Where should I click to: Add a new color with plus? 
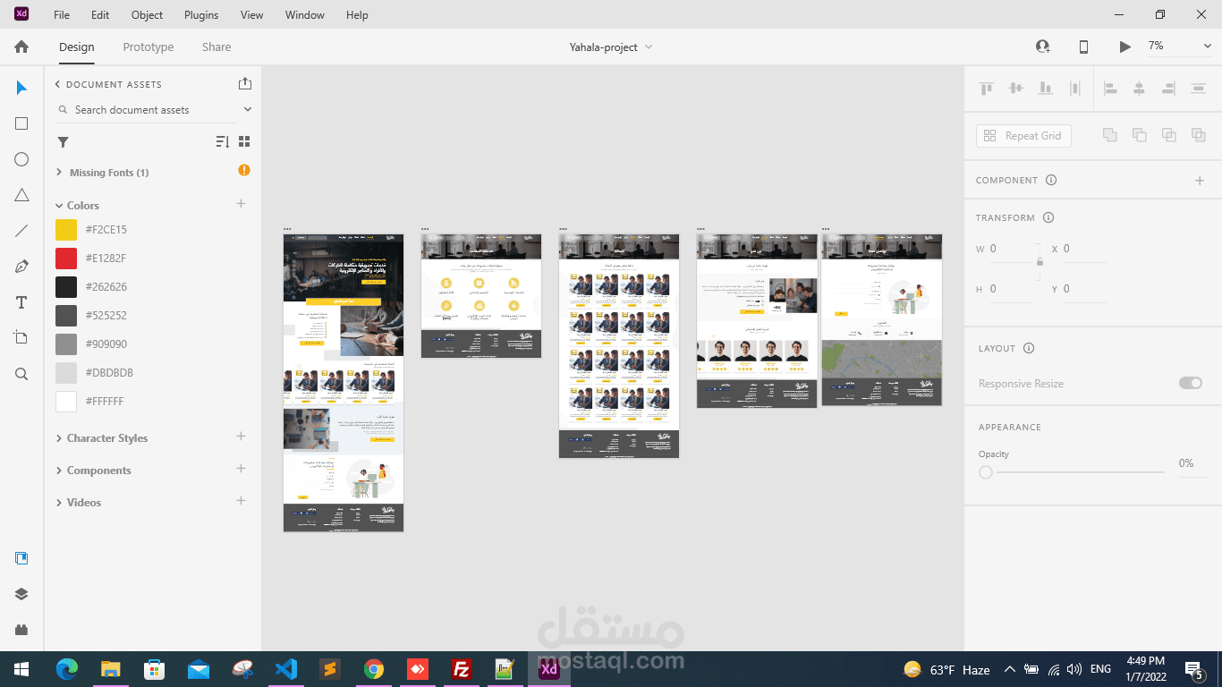point(241,204)
